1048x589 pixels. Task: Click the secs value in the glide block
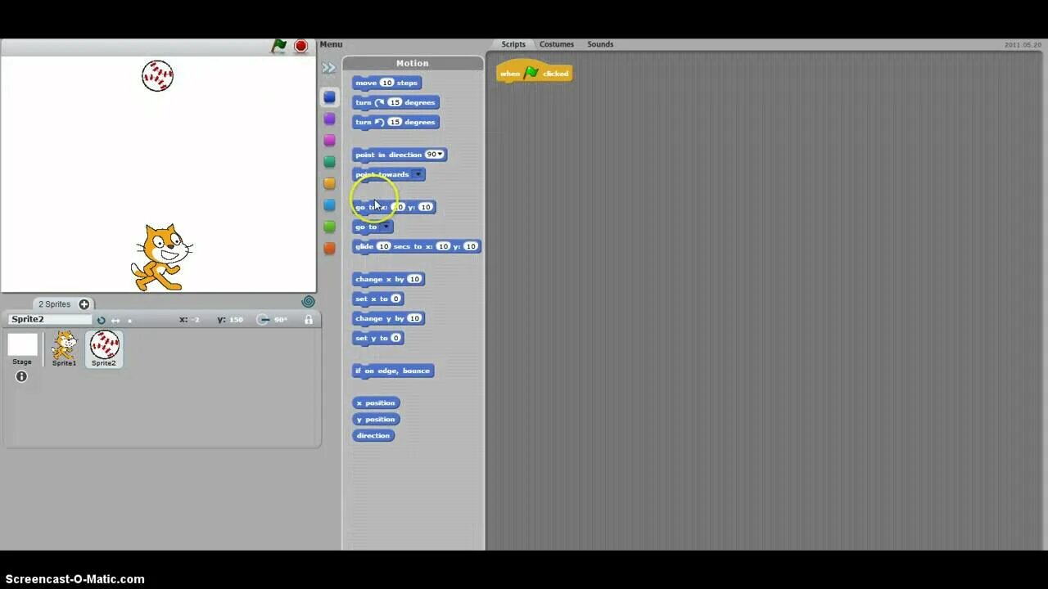pos(383,246)
